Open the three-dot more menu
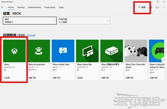Viewport: 167px width, 109px height. [164, 7]
